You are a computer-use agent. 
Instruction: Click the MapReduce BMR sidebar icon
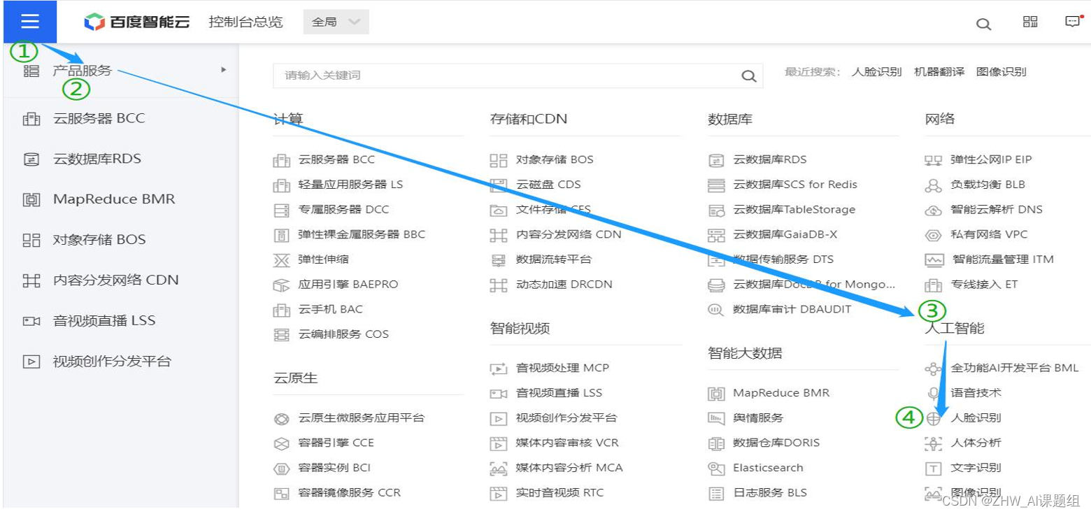tap(31, 200)
